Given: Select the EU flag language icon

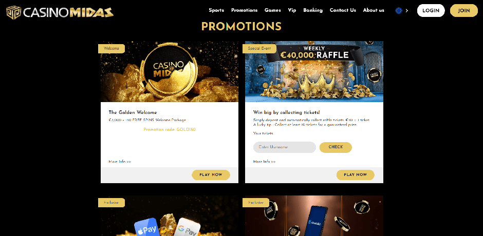Looking at the screenshot, I should click(x=399, y=10).
